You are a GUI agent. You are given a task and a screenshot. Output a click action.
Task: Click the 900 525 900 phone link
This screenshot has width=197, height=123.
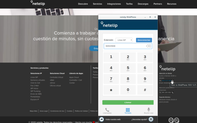[x=167, y=81]
